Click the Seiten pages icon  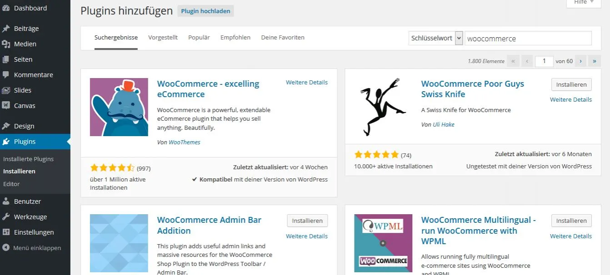click(6, 59)
